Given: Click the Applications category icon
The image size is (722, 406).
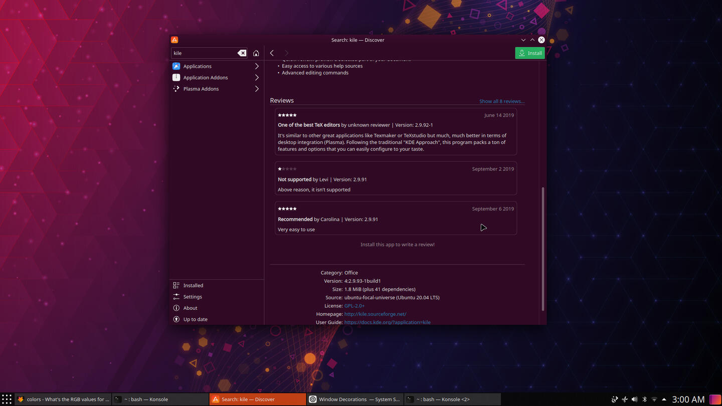Looking at the screenshot, I should coord(176,66).
